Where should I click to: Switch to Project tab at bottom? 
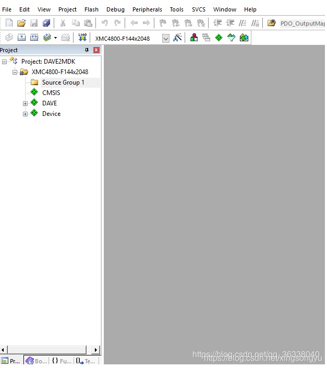tap(11, 361)
